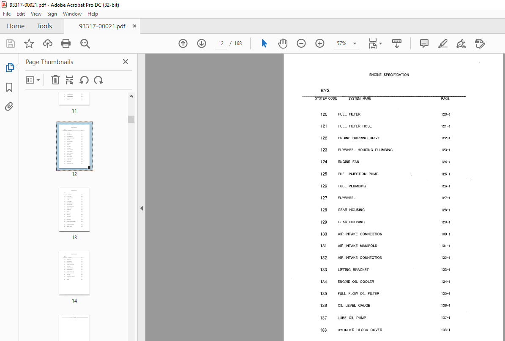The width and height of the screenshot is (505, 341).
Task: Open the View menu
Action: tap(36, 14)
